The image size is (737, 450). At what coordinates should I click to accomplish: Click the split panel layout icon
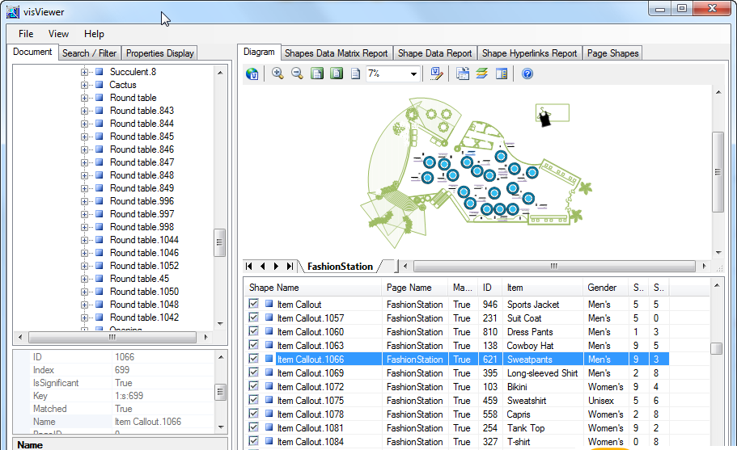pos(502,74)
